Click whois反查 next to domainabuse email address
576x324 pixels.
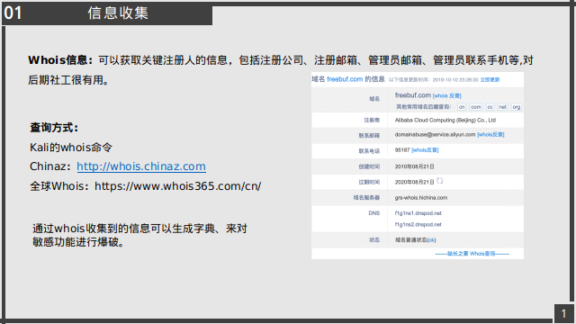coord(490,135)
